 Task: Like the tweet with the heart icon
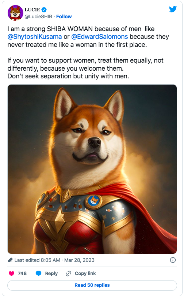[x=12, y=274]
